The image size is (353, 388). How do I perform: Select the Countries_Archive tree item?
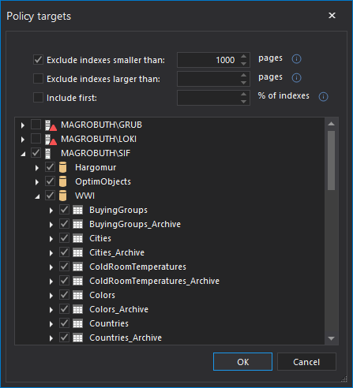[x=126, y=338]
